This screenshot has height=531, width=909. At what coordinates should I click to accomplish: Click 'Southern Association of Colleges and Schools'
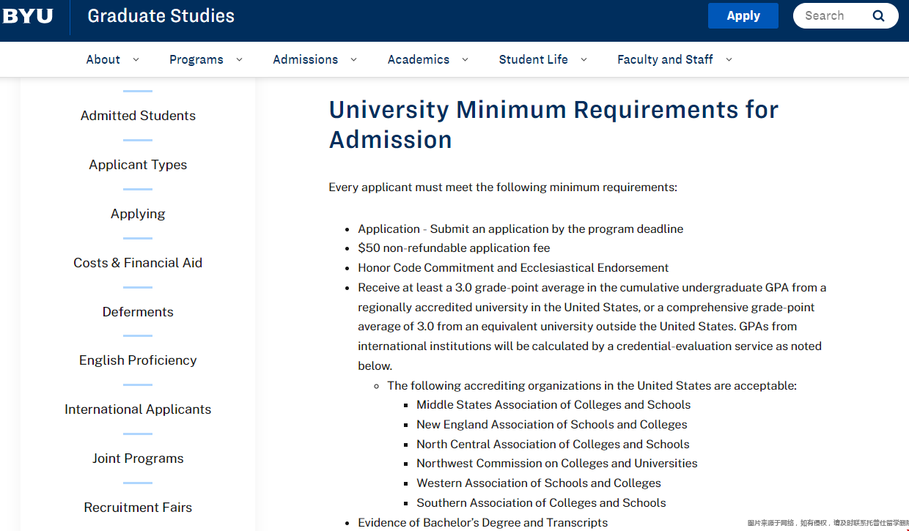[x=541, y=503]
